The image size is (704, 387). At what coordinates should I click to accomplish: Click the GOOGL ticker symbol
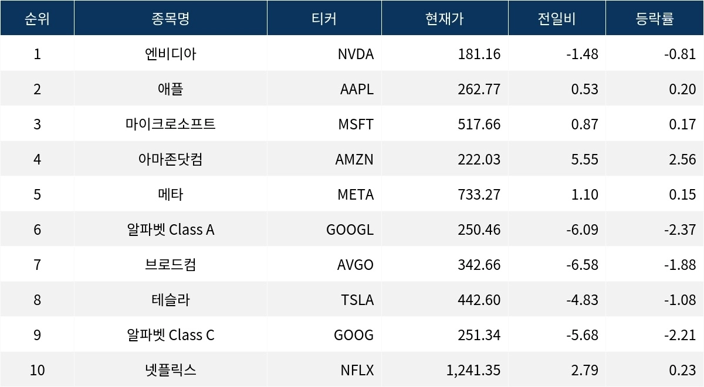(350, 230)
